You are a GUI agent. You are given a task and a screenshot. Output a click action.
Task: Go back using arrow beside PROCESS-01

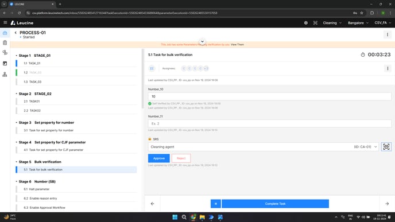click(16, 33)
